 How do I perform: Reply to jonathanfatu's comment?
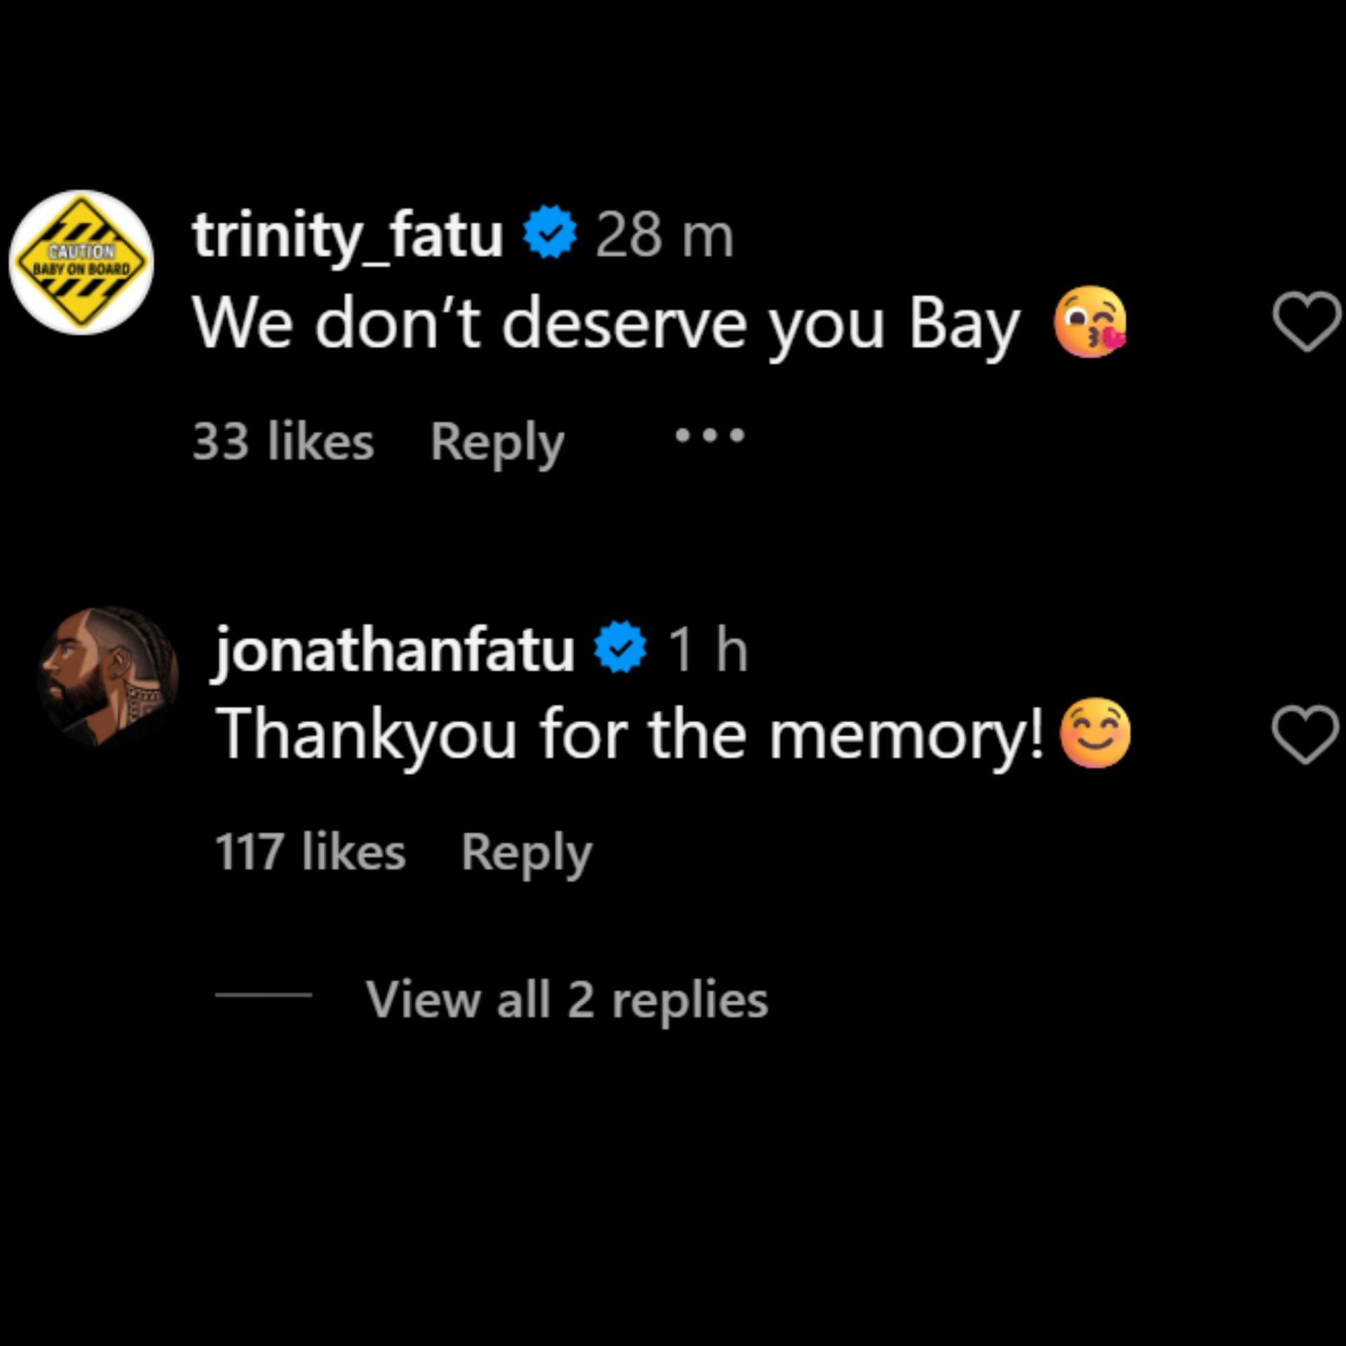526,853
